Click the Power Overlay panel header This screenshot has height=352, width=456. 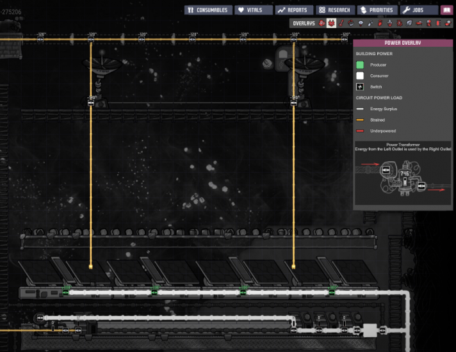click(x=403, y=43)
